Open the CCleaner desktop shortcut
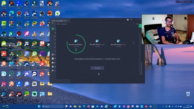Screen dimensions: 194x109 tap(12, 95)
